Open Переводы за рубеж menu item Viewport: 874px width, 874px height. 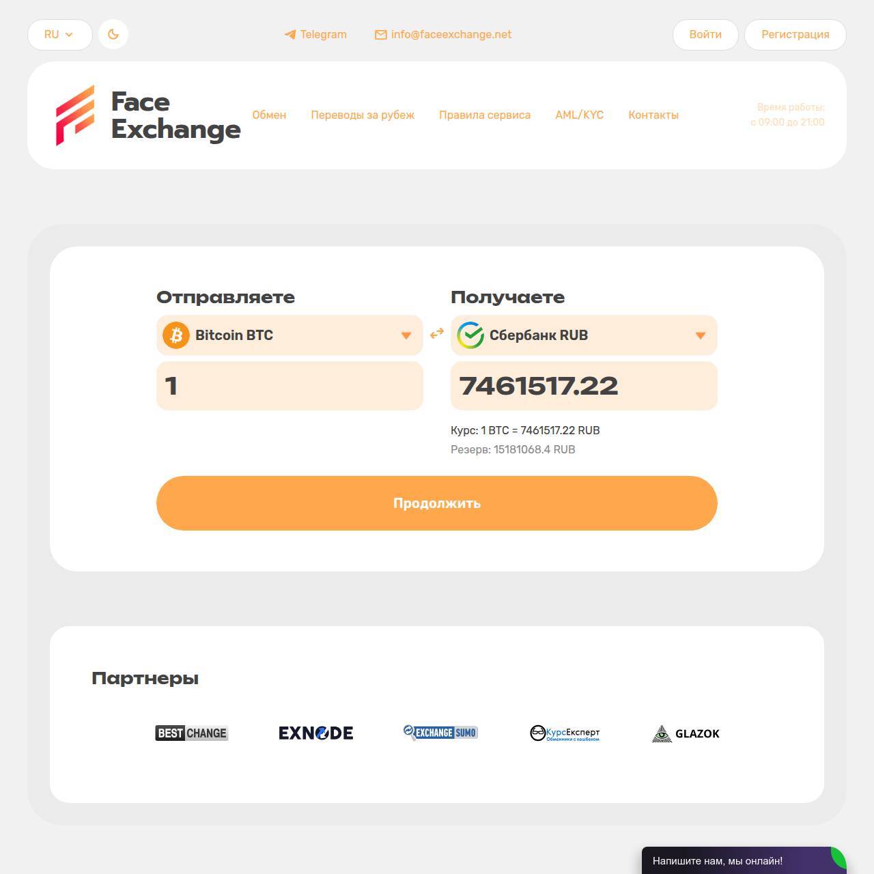[x=363, y=115]
